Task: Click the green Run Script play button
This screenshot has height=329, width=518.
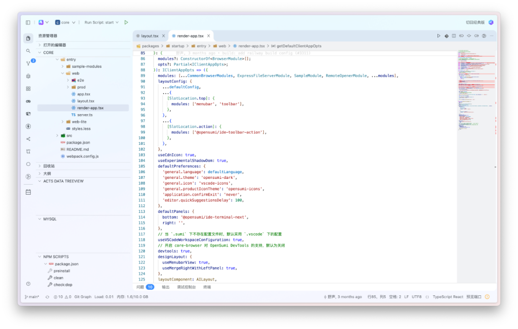Action: (126, 23)
